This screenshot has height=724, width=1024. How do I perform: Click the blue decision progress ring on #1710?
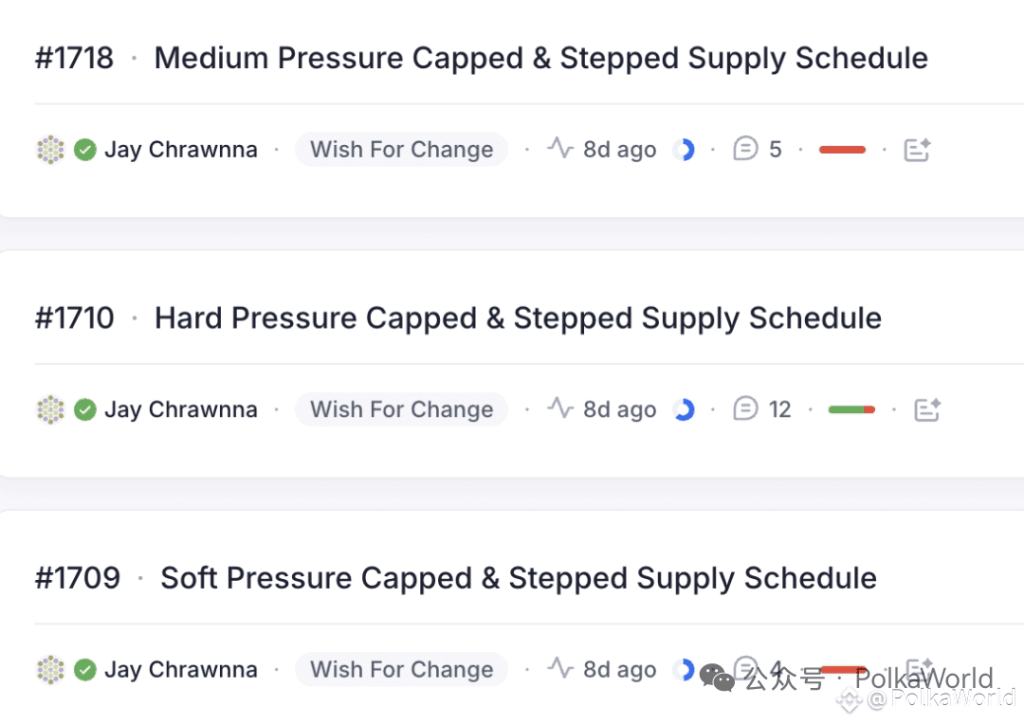tap(684, 409)
